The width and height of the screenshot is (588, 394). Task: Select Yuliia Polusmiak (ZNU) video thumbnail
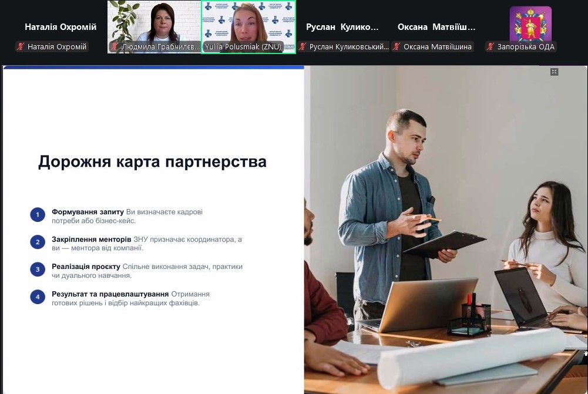click(x=248, y=27)
